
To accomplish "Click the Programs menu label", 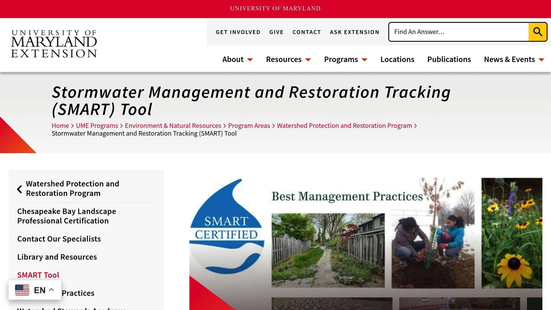I will pos(341,59).
